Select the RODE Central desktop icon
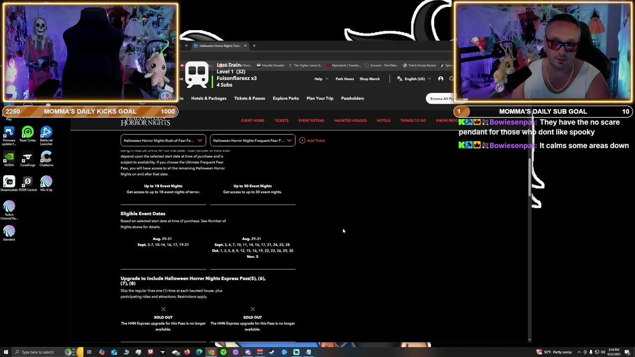This screenshot has width=635, height=357. click(28, 184)
